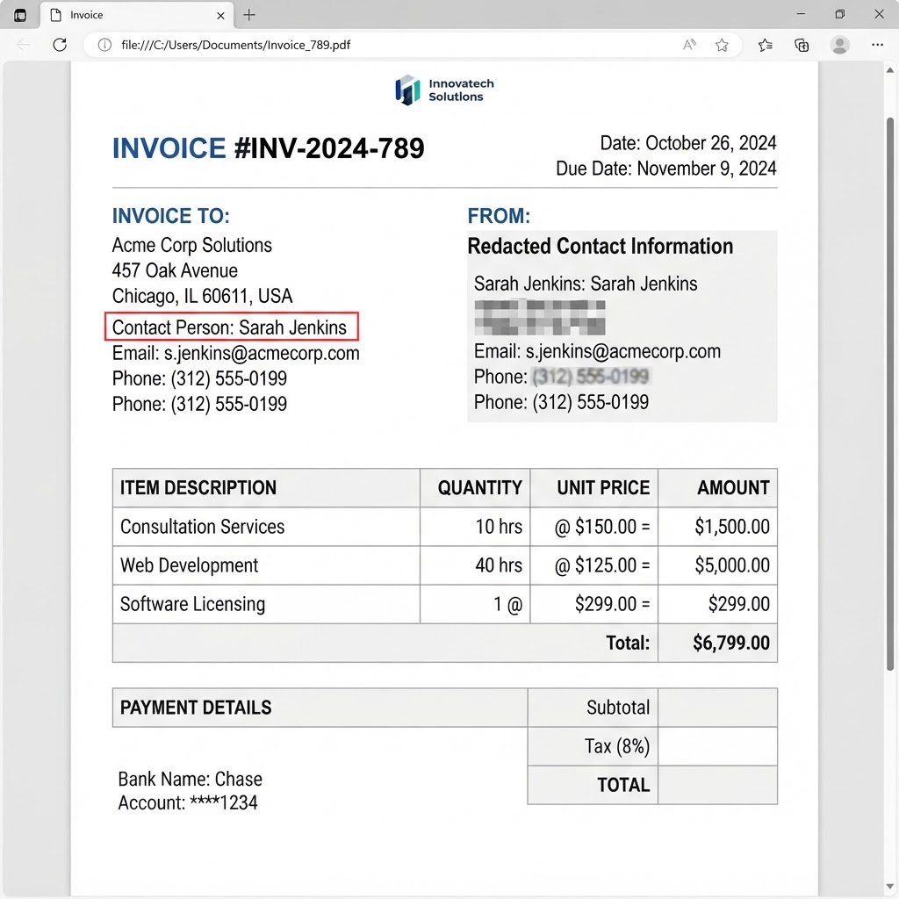Open a new tab with plus button
The image size is (899, 899).
pyautogui.click(x=249, y=15)
